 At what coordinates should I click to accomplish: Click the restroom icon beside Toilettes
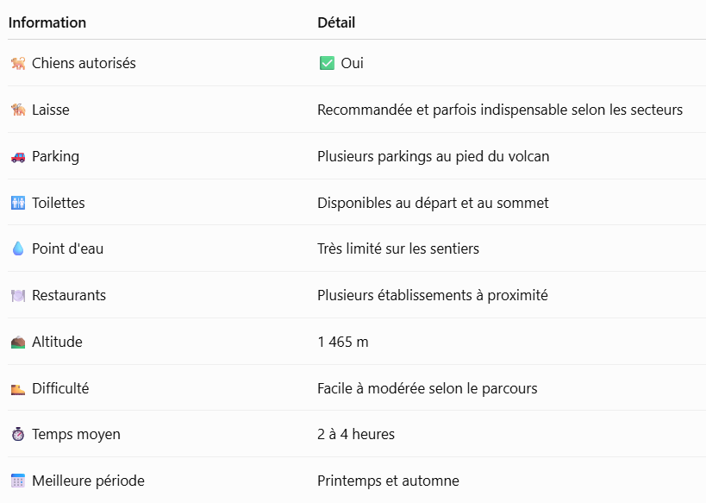tap(18, 203)
